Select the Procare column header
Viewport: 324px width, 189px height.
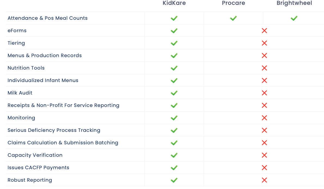click(x=233, y=3)
